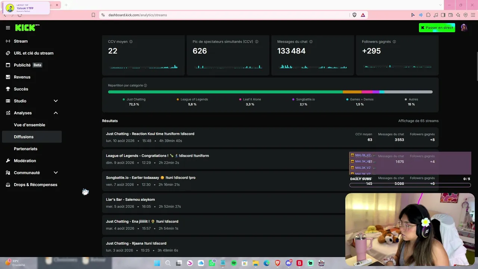Click the Stream sidebar icon
Screen dimensions: 478x269
click(8, 41)
